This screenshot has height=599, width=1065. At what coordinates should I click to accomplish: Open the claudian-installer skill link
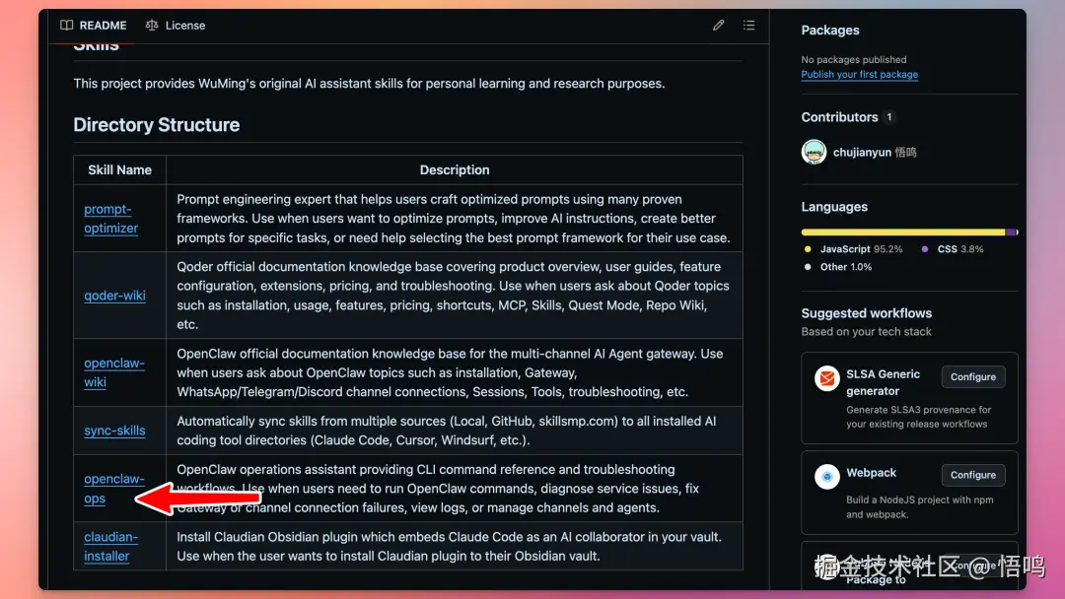click(x=110, y=546)
